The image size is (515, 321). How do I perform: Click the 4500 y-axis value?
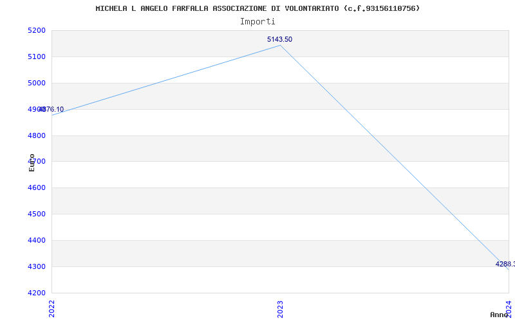pyautogui.click(x=37, y=214)
